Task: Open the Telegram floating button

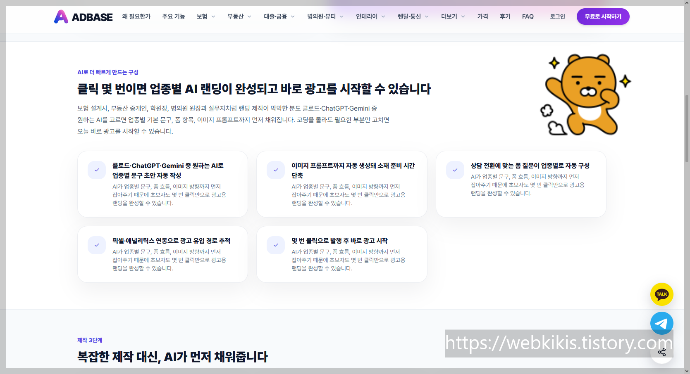Action: coord(661,323)
